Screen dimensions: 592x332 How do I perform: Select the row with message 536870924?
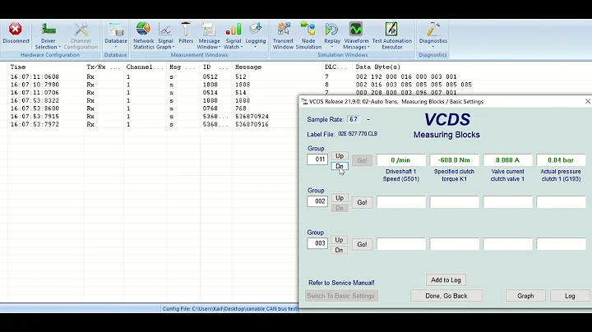[x=153, y=116]
